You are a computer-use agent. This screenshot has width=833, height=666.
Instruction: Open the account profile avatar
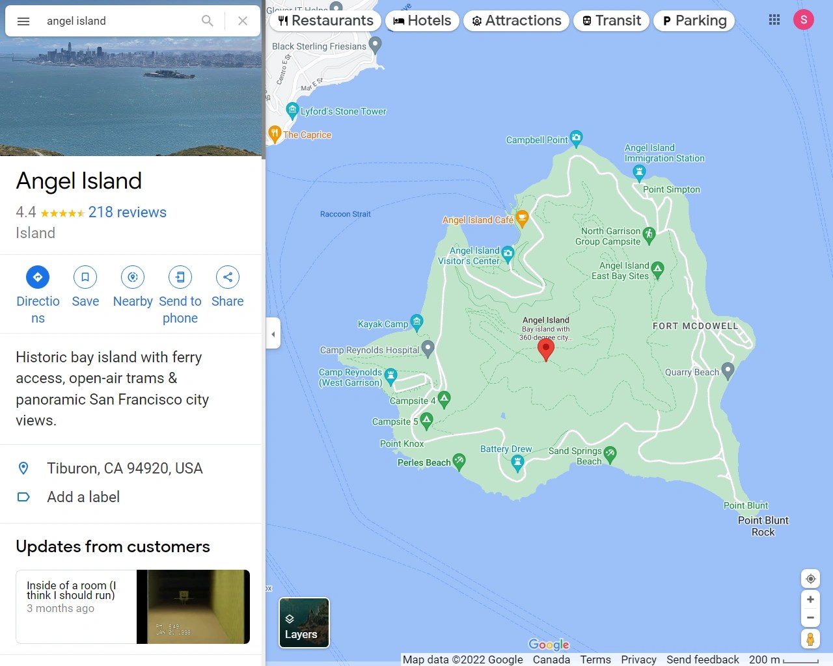pyautogui.click(x=804, y=20)
